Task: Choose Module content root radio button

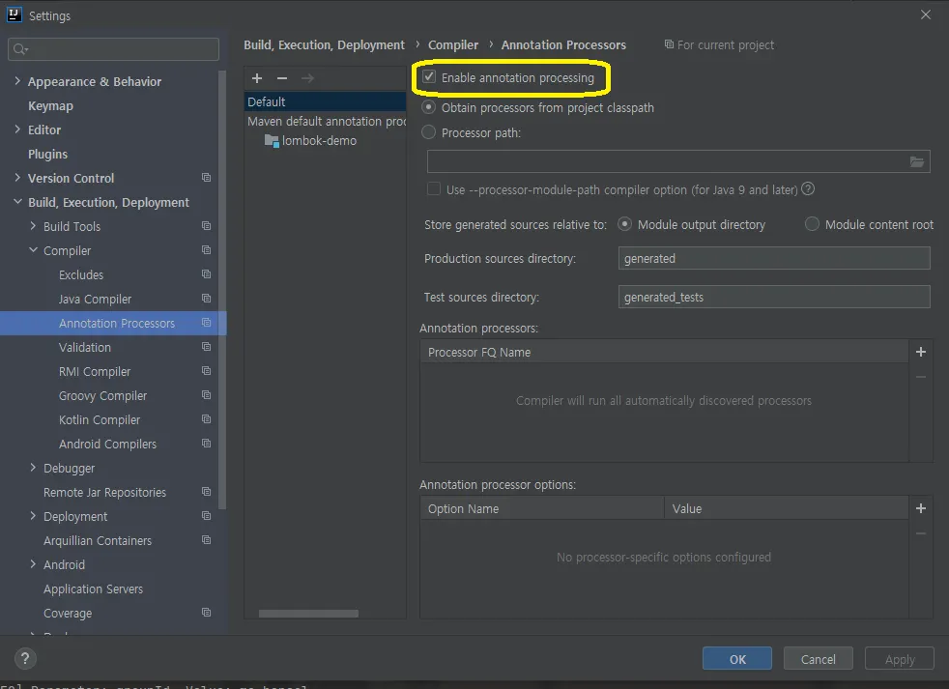Action: point(812,224)
